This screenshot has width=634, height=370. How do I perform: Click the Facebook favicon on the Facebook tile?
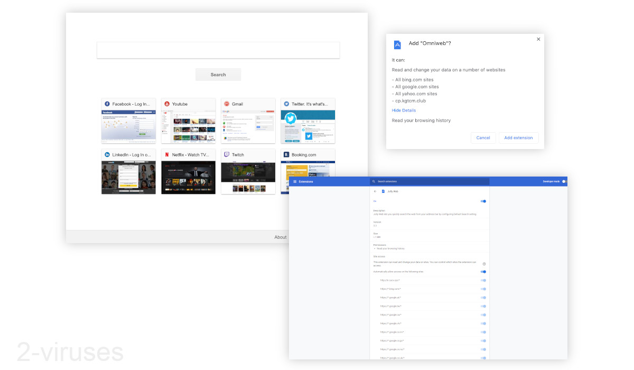[x=107, y=104]
